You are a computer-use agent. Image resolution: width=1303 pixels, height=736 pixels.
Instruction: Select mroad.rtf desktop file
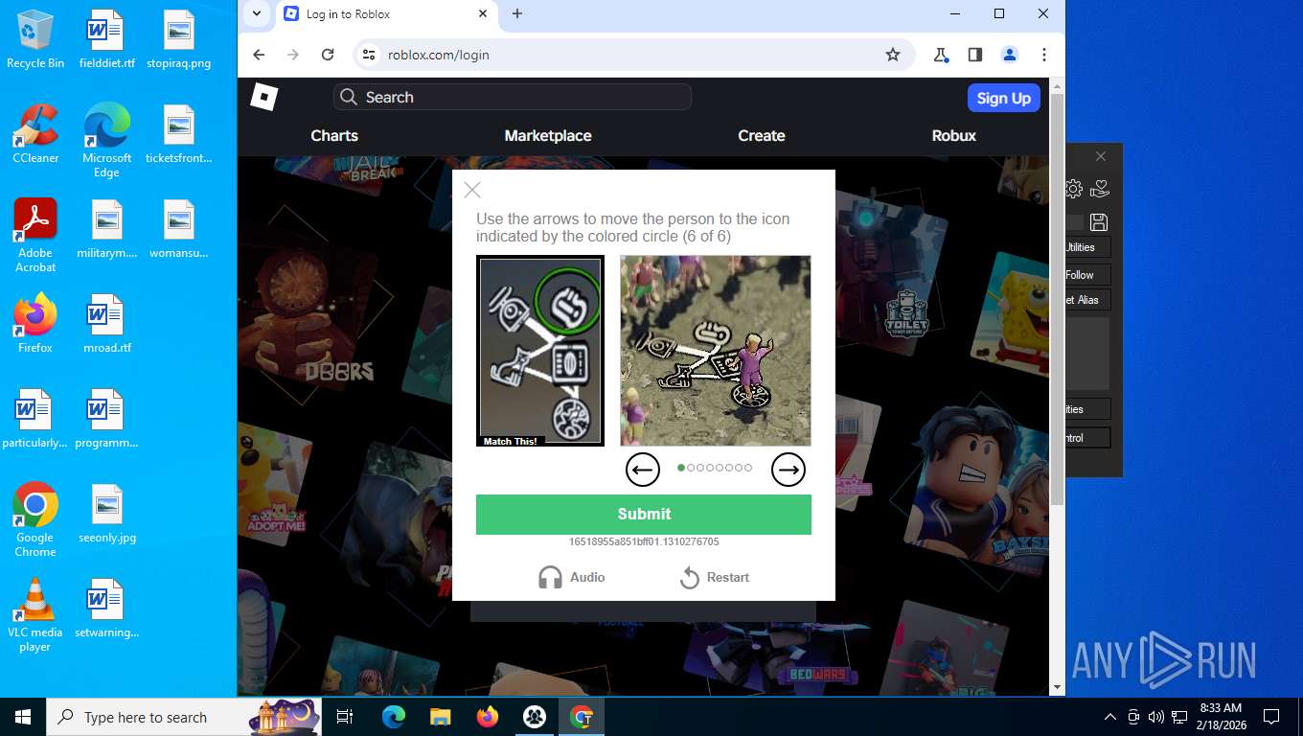pos(106,324)
